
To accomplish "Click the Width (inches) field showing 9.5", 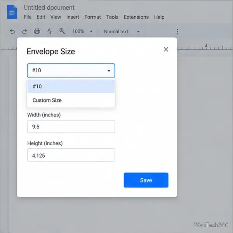I will (x=71, y=127).
